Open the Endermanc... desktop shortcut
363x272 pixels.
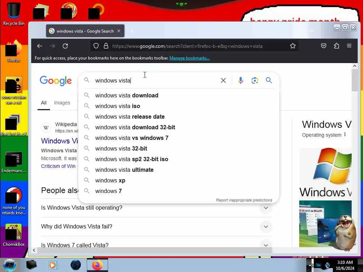(x=14, y=162)
